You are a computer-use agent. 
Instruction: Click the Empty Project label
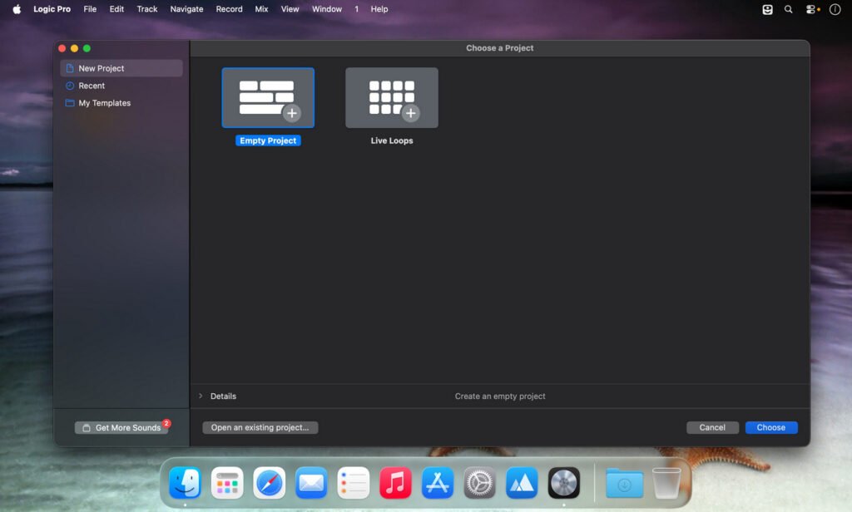click(x=268, y=140)
